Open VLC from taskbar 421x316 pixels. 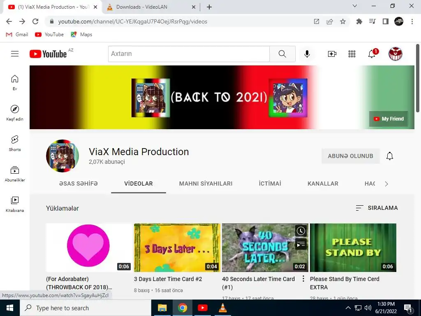[222, 308]
